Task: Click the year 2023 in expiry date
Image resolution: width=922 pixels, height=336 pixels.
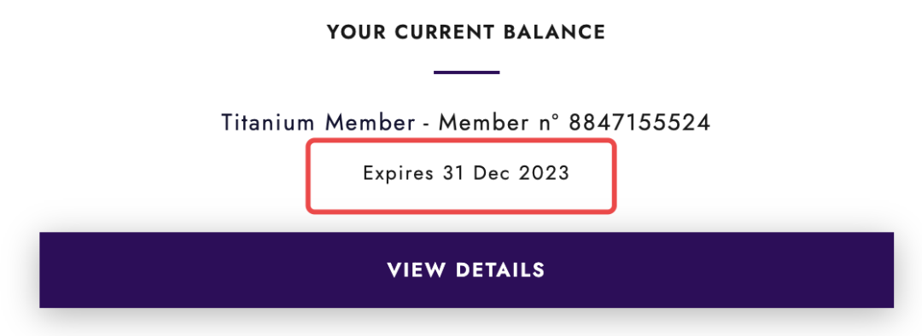Action: click(x=544, y=173)
